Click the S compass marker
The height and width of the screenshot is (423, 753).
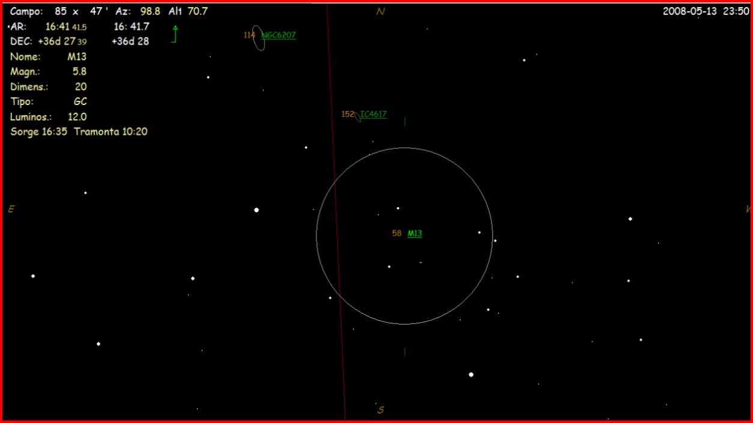tap(381, 410)
